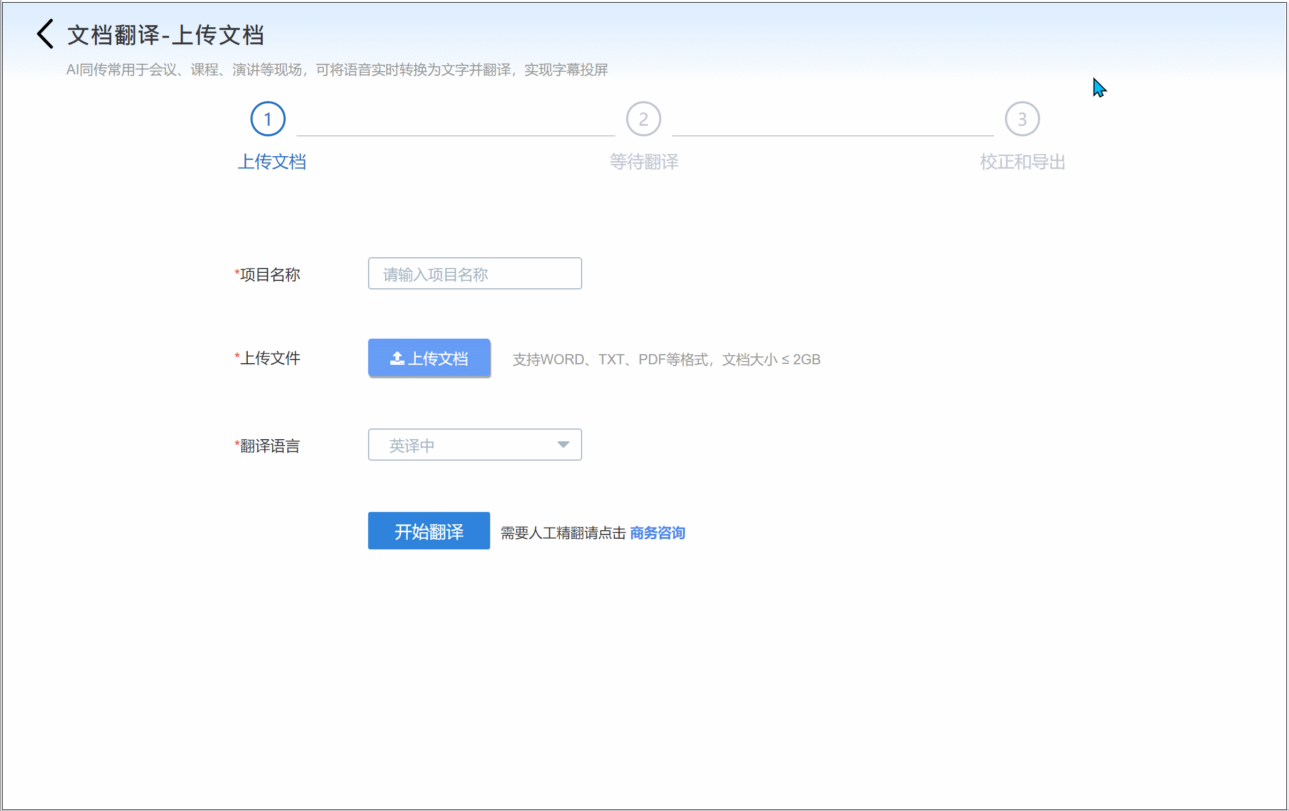The width and height of the screenshot is (1289, 811).
Task: Click the 需要人工精翻请点击 text
Action: coord(562,533)
